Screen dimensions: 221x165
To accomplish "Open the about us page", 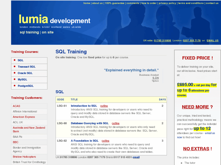I will (97, 3).
